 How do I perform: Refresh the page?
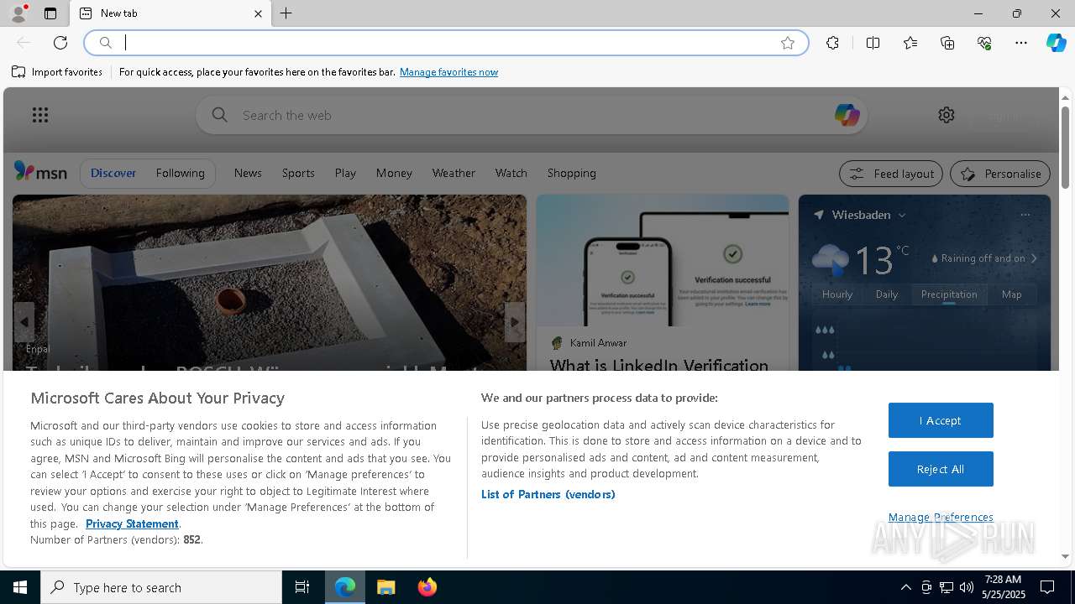point(60,43)
